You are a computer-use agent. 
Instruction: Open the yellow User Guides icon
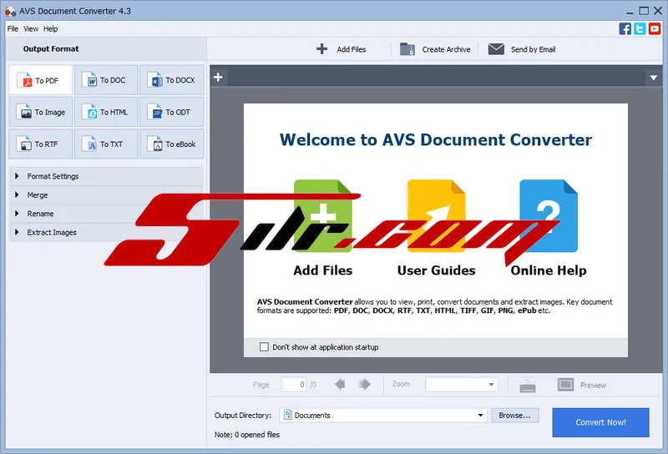(x=436, y=216)
